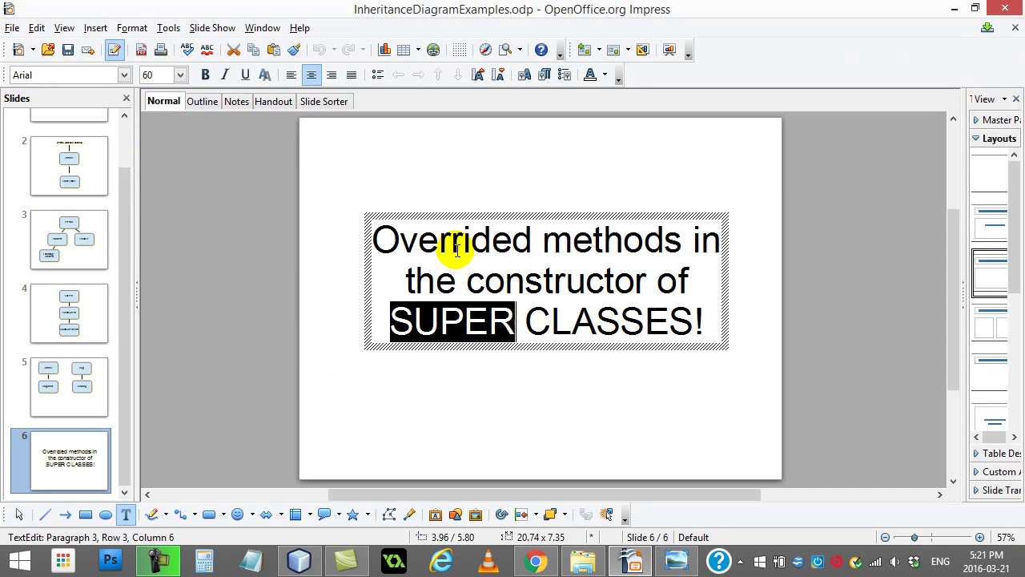Open the font size dropdown

[x=180, y=75]
